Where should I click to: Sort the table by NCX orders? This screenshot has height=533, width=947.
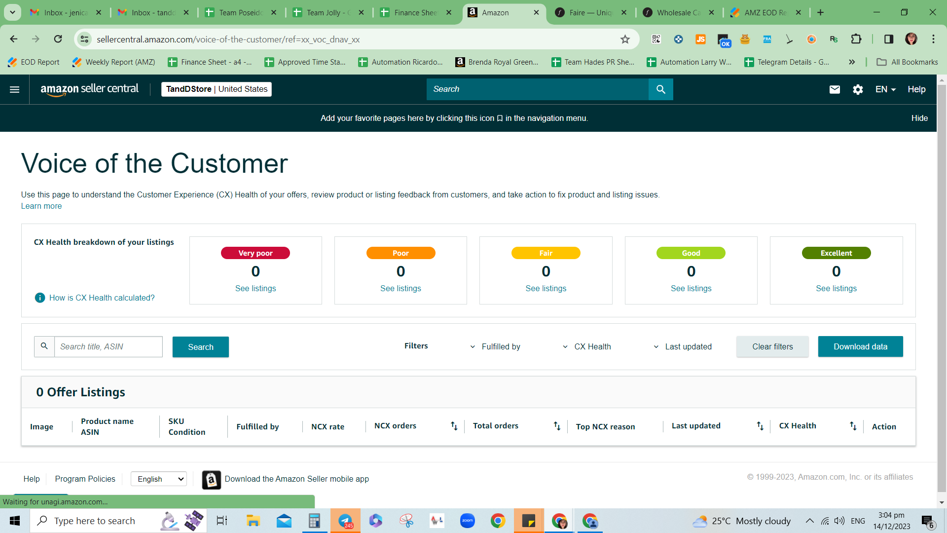(x=454, y=426)
